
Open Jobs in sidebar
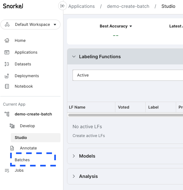[x=19, y=170]
